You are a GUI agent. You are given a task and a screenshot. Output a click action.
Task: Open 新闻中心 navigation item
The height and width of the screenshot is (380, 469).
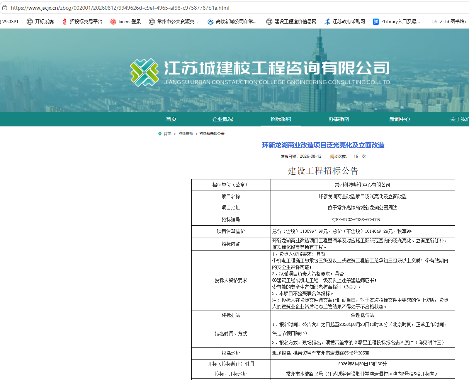[400, 119]
